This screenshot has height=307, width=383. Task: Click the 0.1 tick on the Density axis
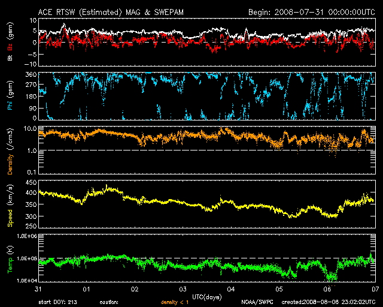[x=32, y=172]
